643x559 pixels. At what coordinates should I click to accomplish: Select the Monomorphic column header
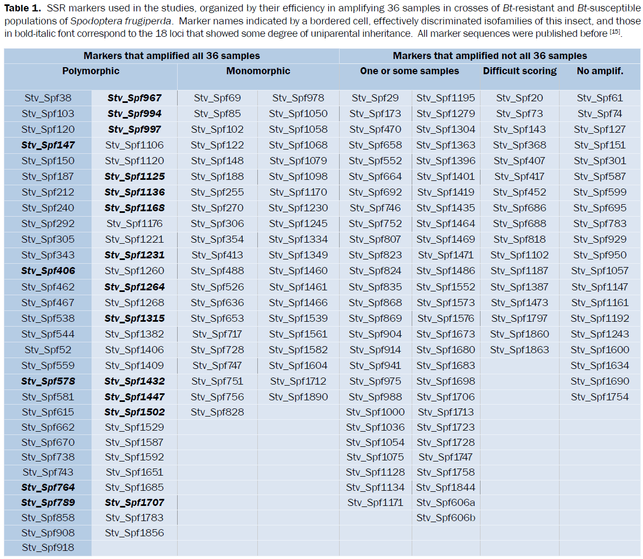258,71
